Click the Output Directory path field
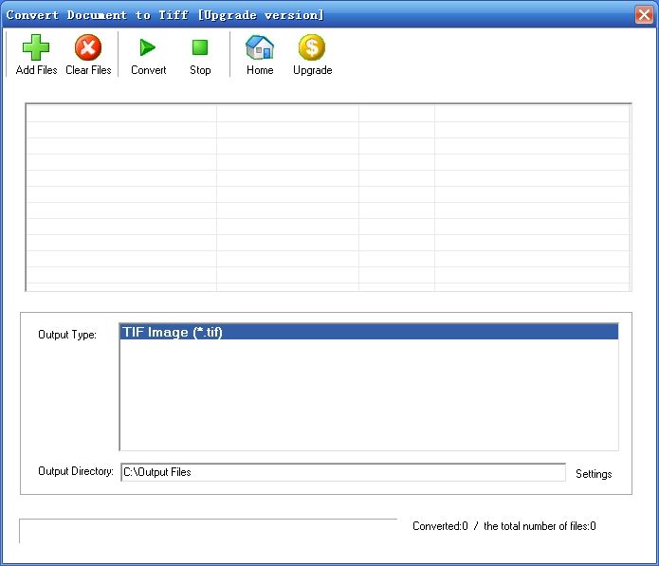This screenshot has width=659, height=566. (x=343, y=472)
